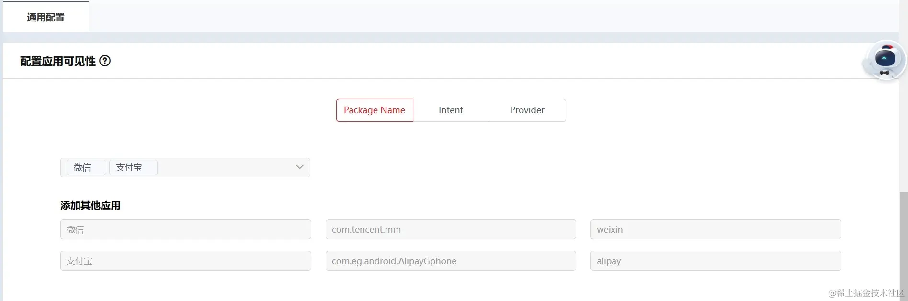Focus the com.tencent.mm package field

[450, 230]
